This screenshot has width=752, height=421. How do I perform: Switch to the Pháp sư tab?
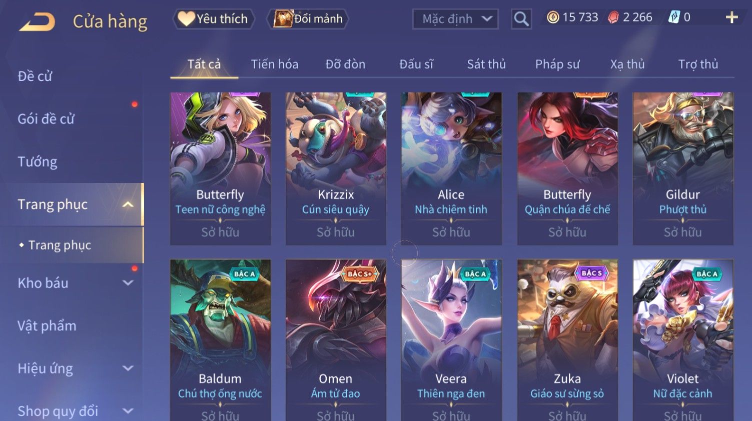click(557, 64)
